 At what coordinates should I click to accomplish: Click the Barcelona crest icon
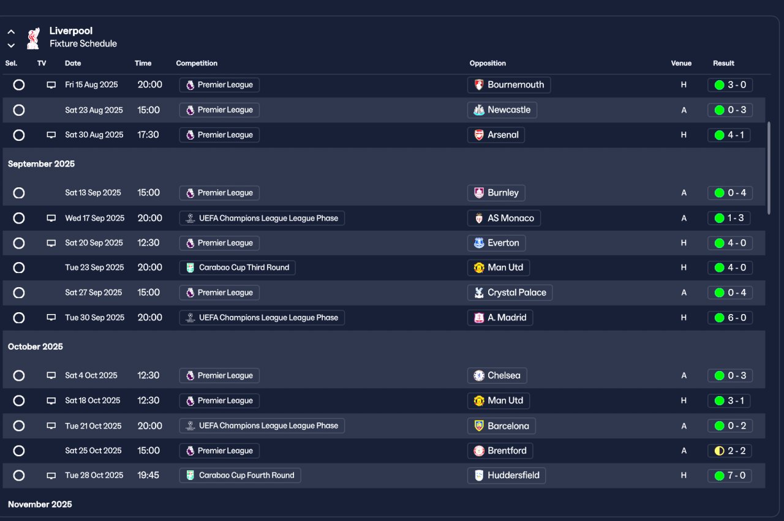point(479,426)
